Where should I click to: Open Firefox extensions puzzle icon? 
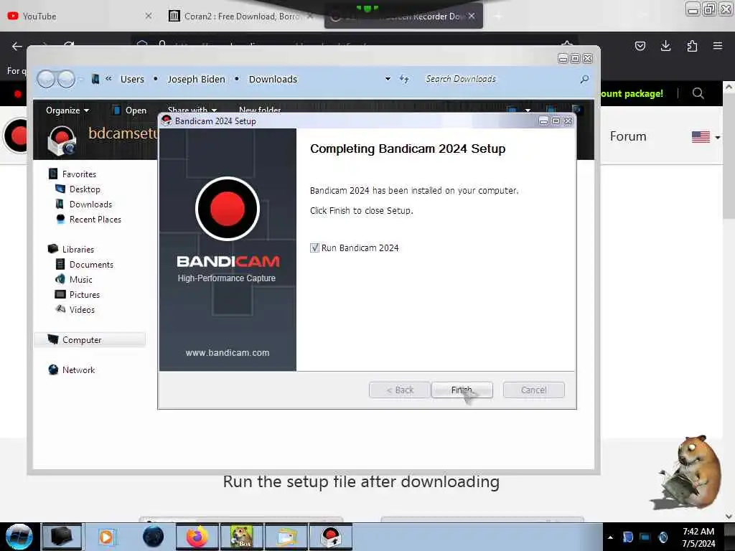coord(692,46)
